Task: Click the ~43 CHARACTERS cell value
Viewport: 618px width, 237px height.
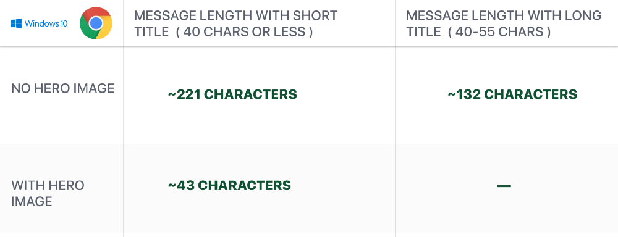Action: [229, 185]
